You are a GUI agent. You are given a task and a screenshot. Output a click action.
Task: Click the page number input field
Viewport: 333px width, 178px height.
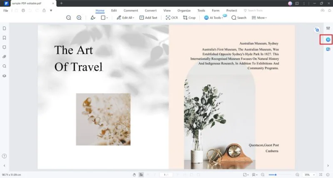(166, 175)
